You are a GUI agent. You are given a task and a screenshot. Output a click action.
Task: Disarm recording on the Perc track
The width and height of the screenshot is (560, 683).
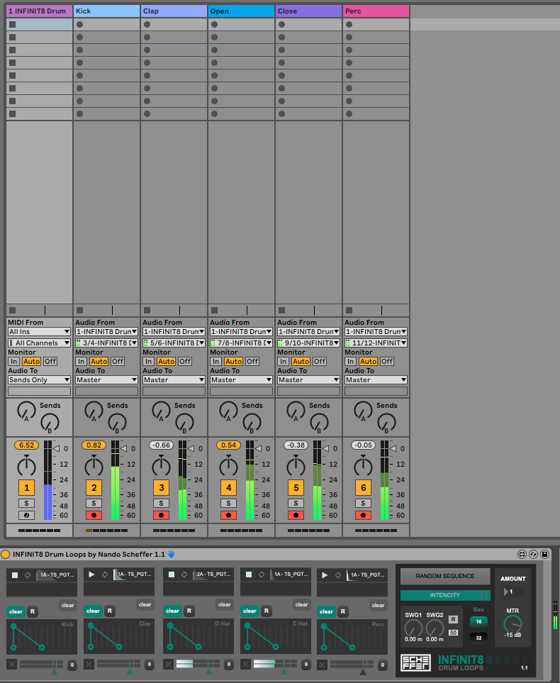pyautogui.click(x=363, y=516)
